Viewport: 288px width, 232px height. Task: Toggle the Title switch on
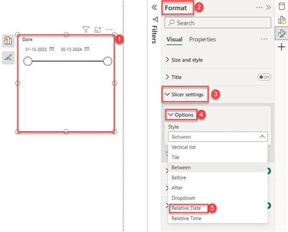click(x=264, y=77)
